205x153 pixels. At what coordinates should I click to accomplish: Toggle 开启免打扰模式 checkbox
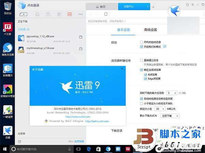(141, 47)
